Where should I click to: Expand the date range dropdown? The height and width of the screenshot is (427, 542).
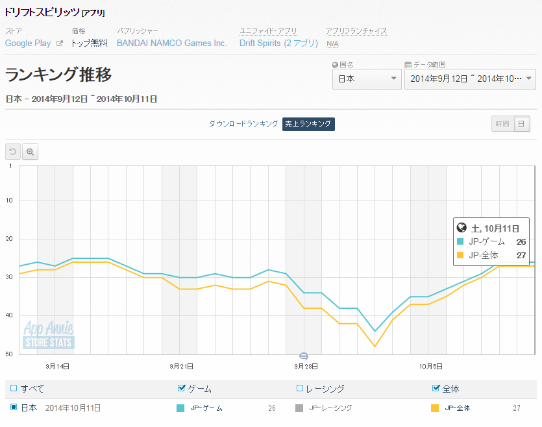coord(469,79)
